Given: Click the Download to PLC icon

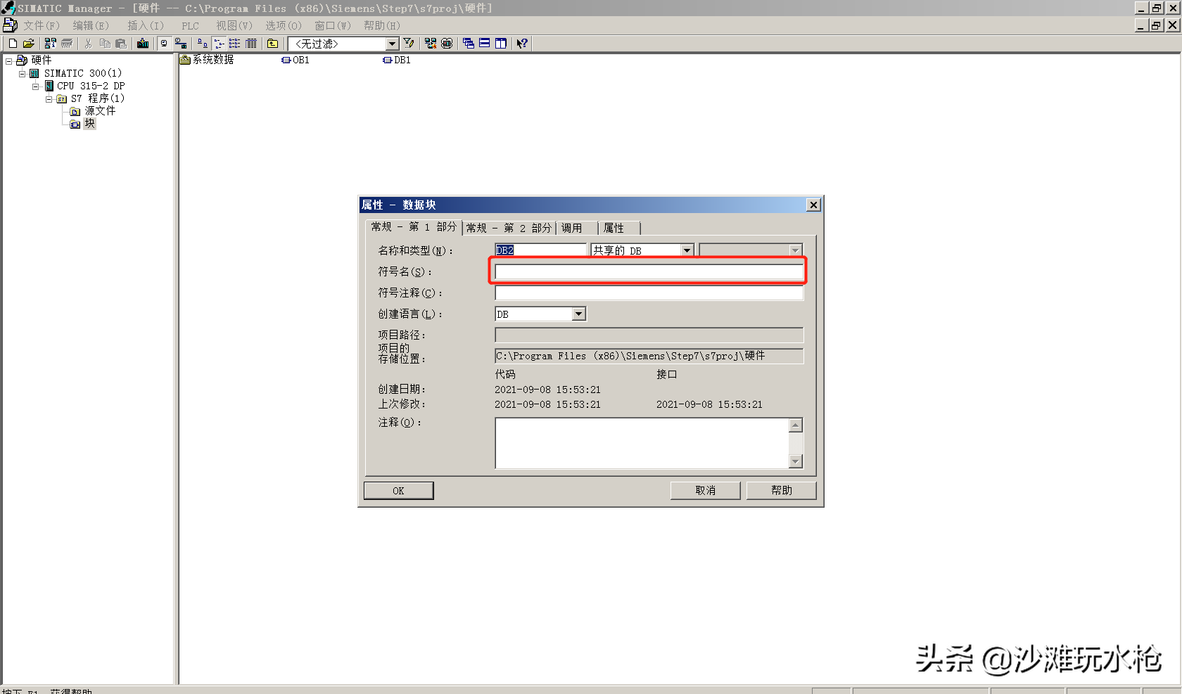Looking at the screenshot, I should coord(143,44).
